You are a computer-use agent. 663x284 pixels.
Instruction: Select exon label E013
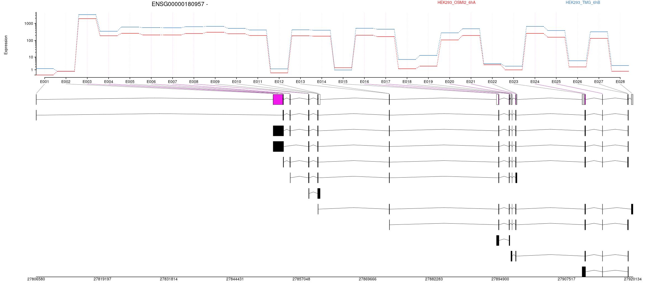point(300,82)
